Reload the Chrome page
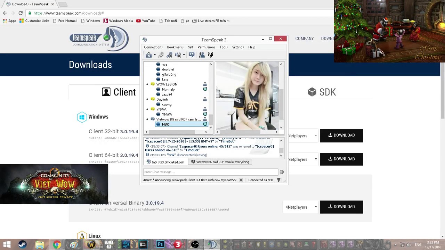The image size is (445, 250). click(x=21, y=13)
